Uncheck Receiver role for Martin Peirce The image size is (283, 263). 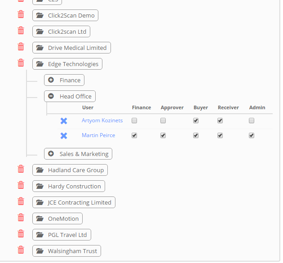[x=220, y=135]
